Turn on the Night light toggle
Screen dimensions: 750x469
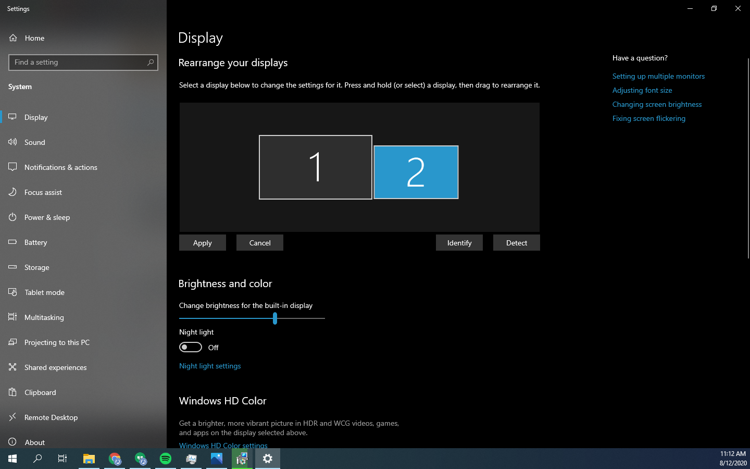191,348
